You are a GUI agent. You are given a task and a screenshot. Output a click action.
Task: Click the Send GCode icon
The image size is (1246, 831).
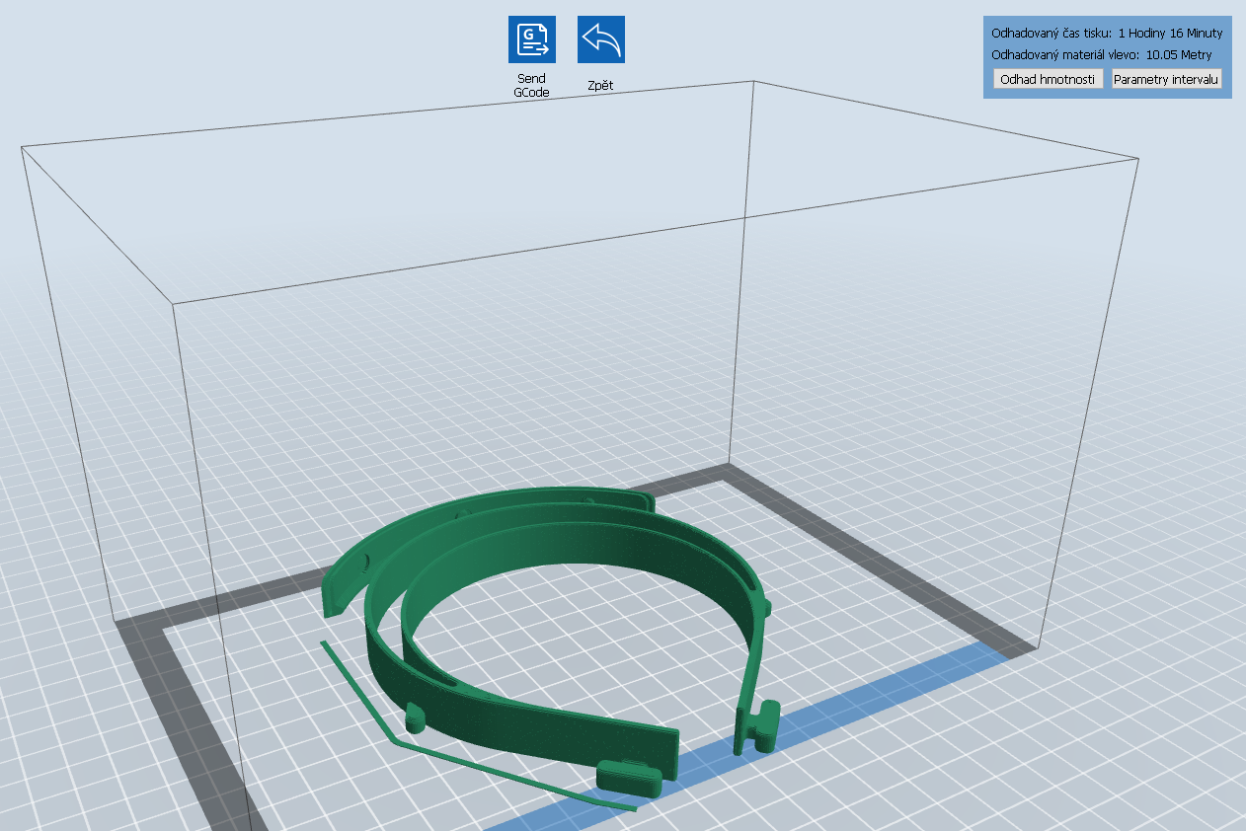tap(531, 39)
